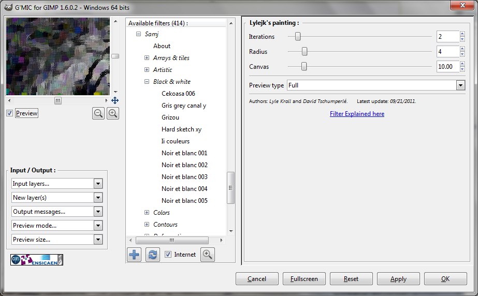The height and width of the screenshot is (296, 478).
Task: Collapse the Samj filter group
Action: coord(138,34)
